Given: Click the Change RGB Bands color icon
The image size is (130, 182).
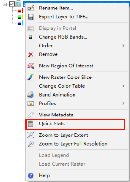Looking at the screenshot, I should 31,37.
